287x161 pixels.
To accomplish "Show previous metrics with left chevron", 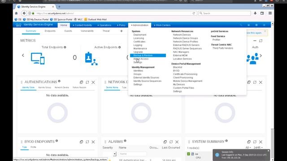I will 23,55.
